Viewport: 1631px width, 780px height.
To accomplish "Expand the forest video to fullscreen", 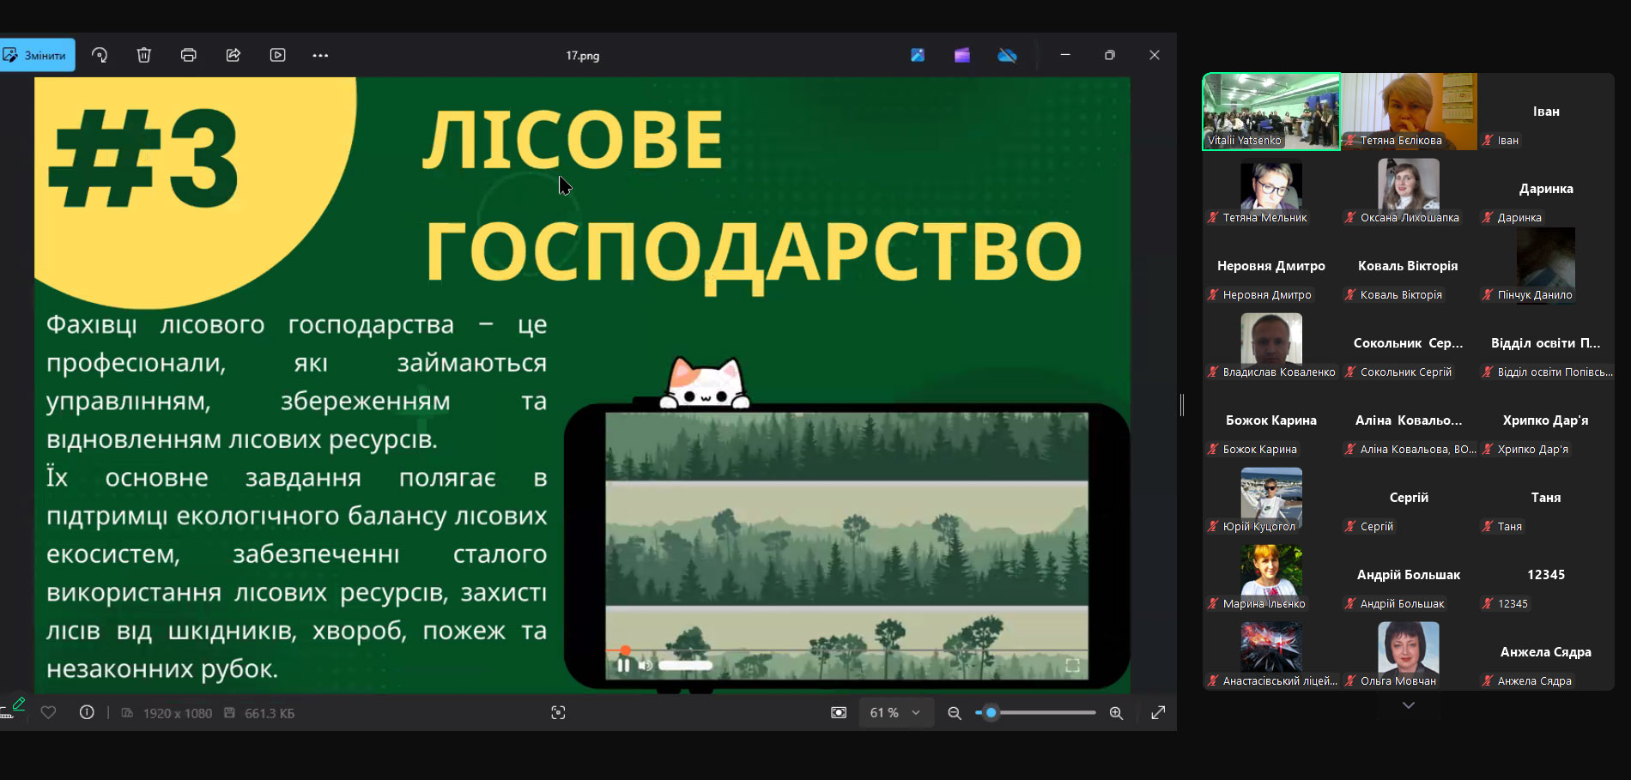I will click(x=1072, y=665).
